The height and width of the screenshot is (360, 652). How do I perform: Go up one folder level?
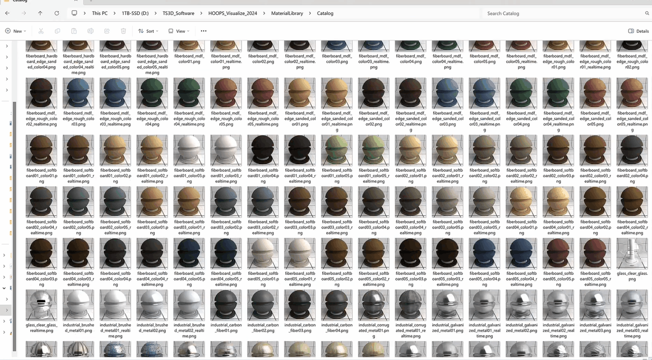[40, 13]
